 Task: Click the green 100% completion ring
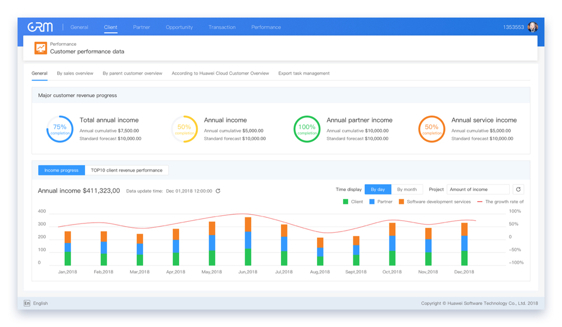tap(307, 129)
